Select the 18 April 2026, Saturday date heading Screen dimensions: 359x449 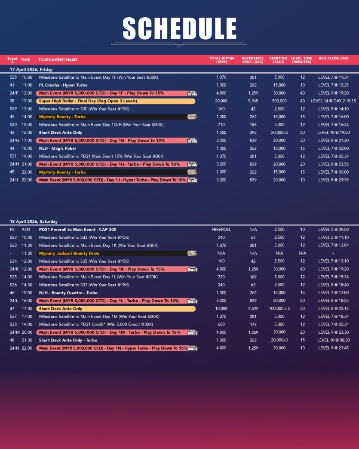34,221
